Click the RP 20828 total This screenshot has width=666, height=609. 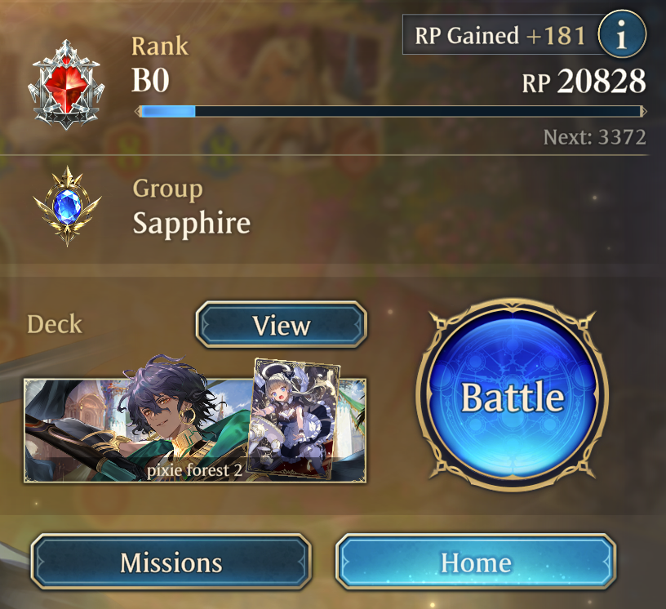click(x=584, y=81)
